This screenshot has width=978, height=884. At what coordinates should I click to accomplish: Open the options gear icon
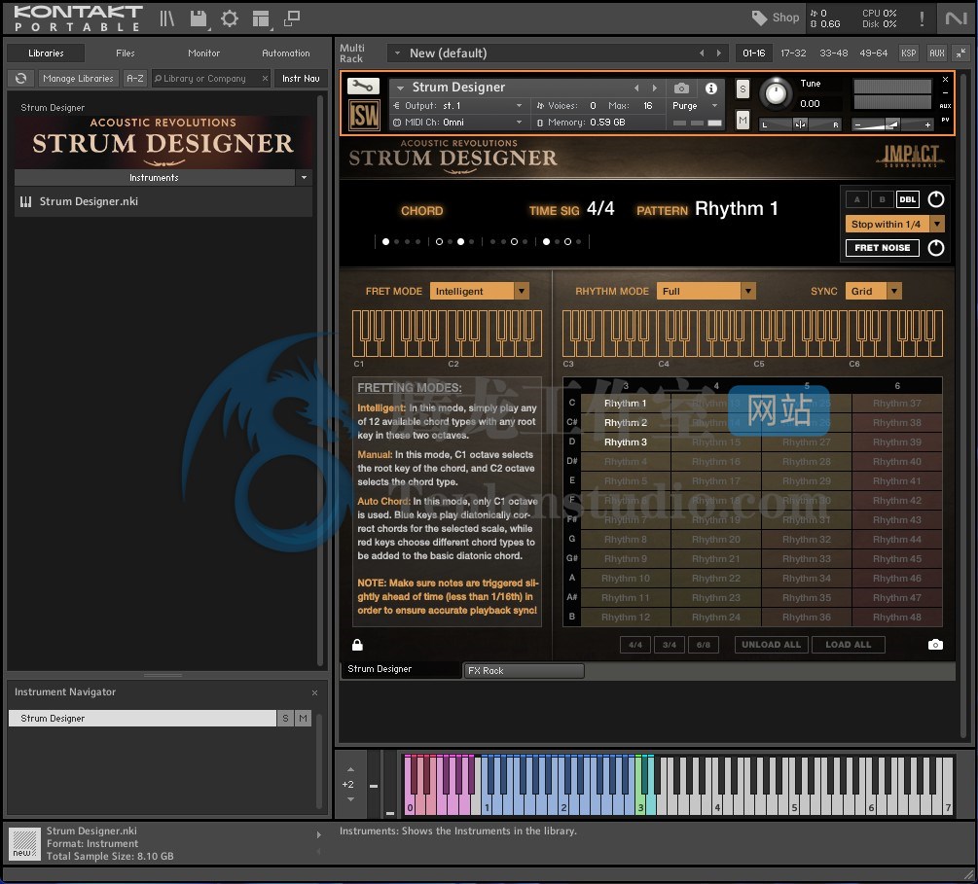coord(229,18)
